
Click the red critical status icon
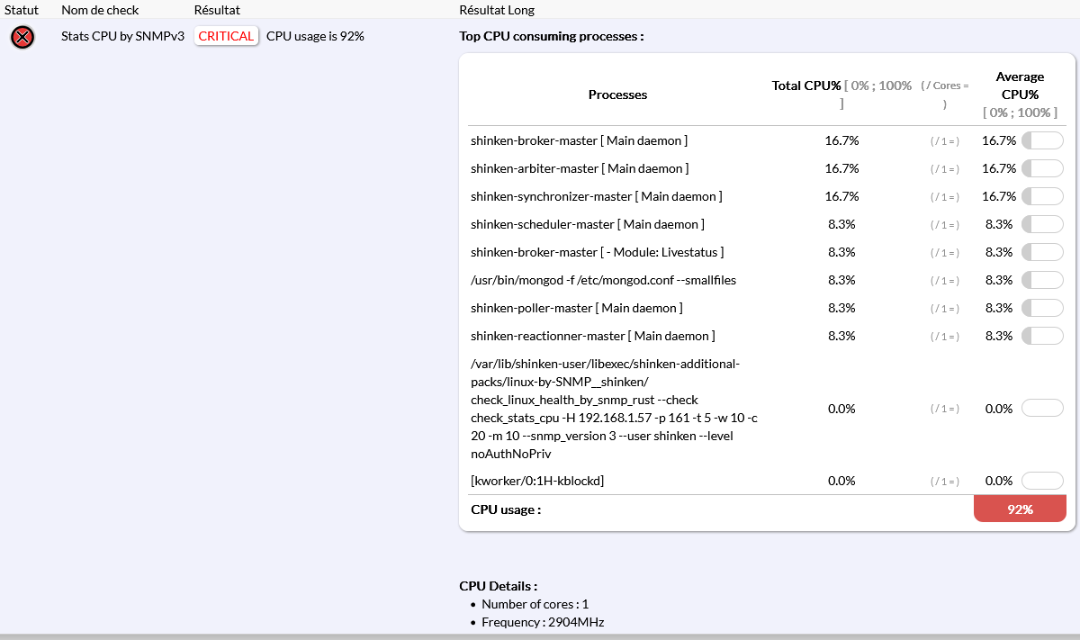[x=22, y=37]
